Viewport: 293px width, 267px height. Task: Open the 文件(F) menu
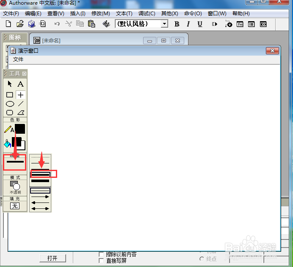(x=11, y=14)
